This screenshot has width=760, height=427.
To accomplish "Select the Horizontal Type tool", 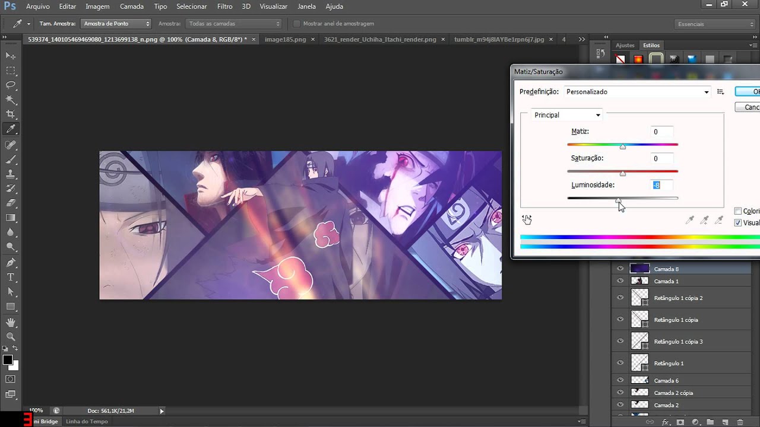I will coord(11,278).
